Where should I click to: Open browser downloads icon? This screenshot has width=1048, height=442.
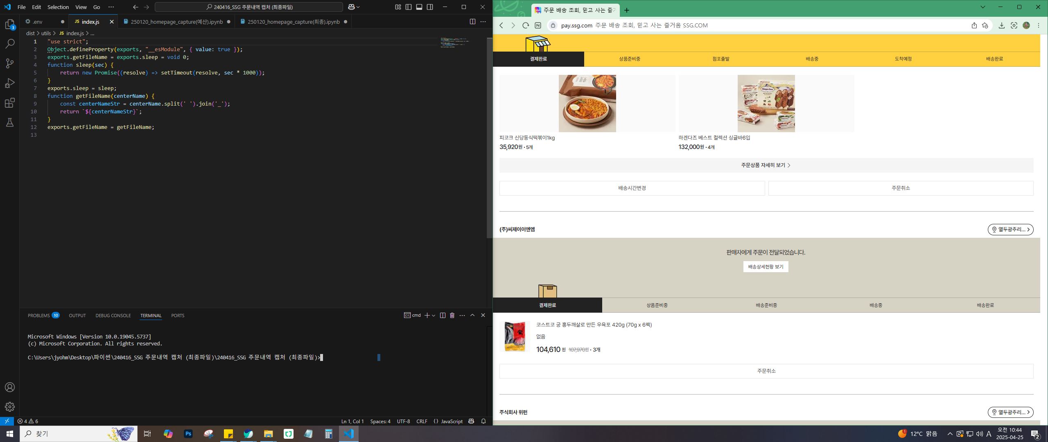[x=1001, y=25]
